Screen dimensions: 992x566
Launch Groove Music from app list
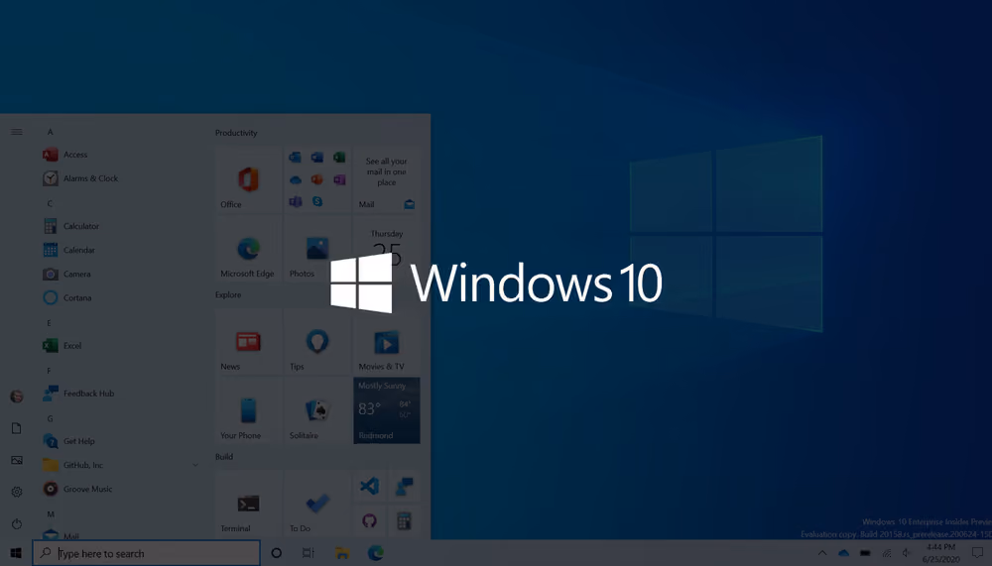point(120,490)
